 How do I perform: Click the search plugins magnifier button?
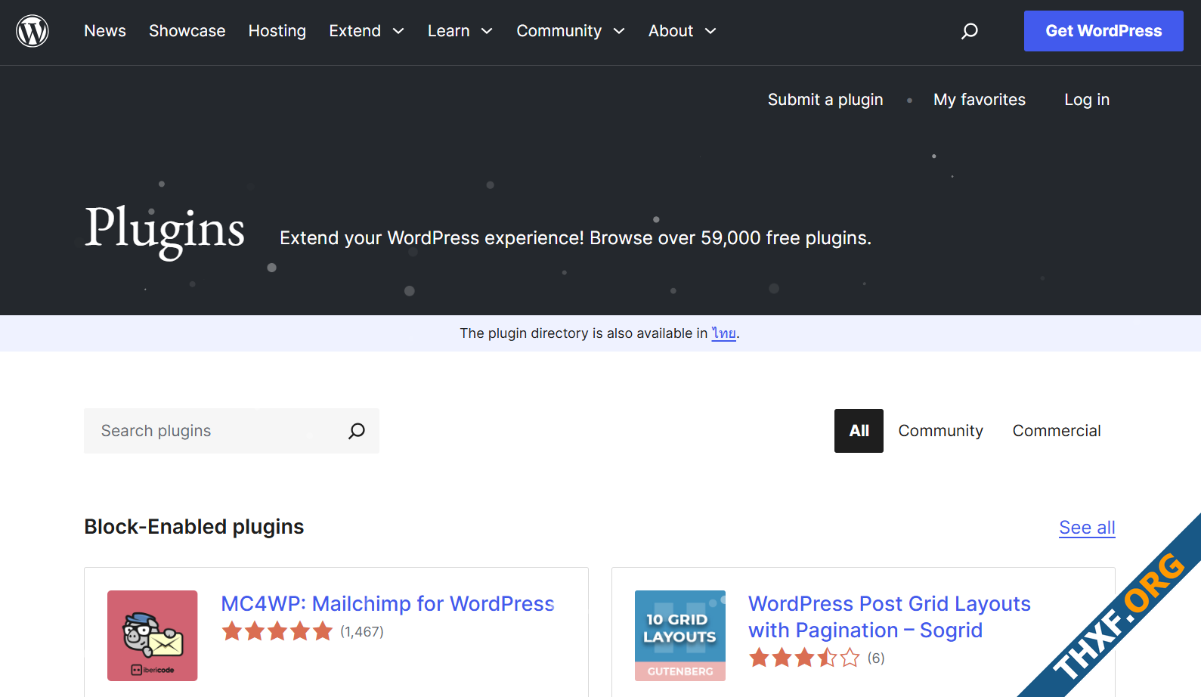(357, 431)
